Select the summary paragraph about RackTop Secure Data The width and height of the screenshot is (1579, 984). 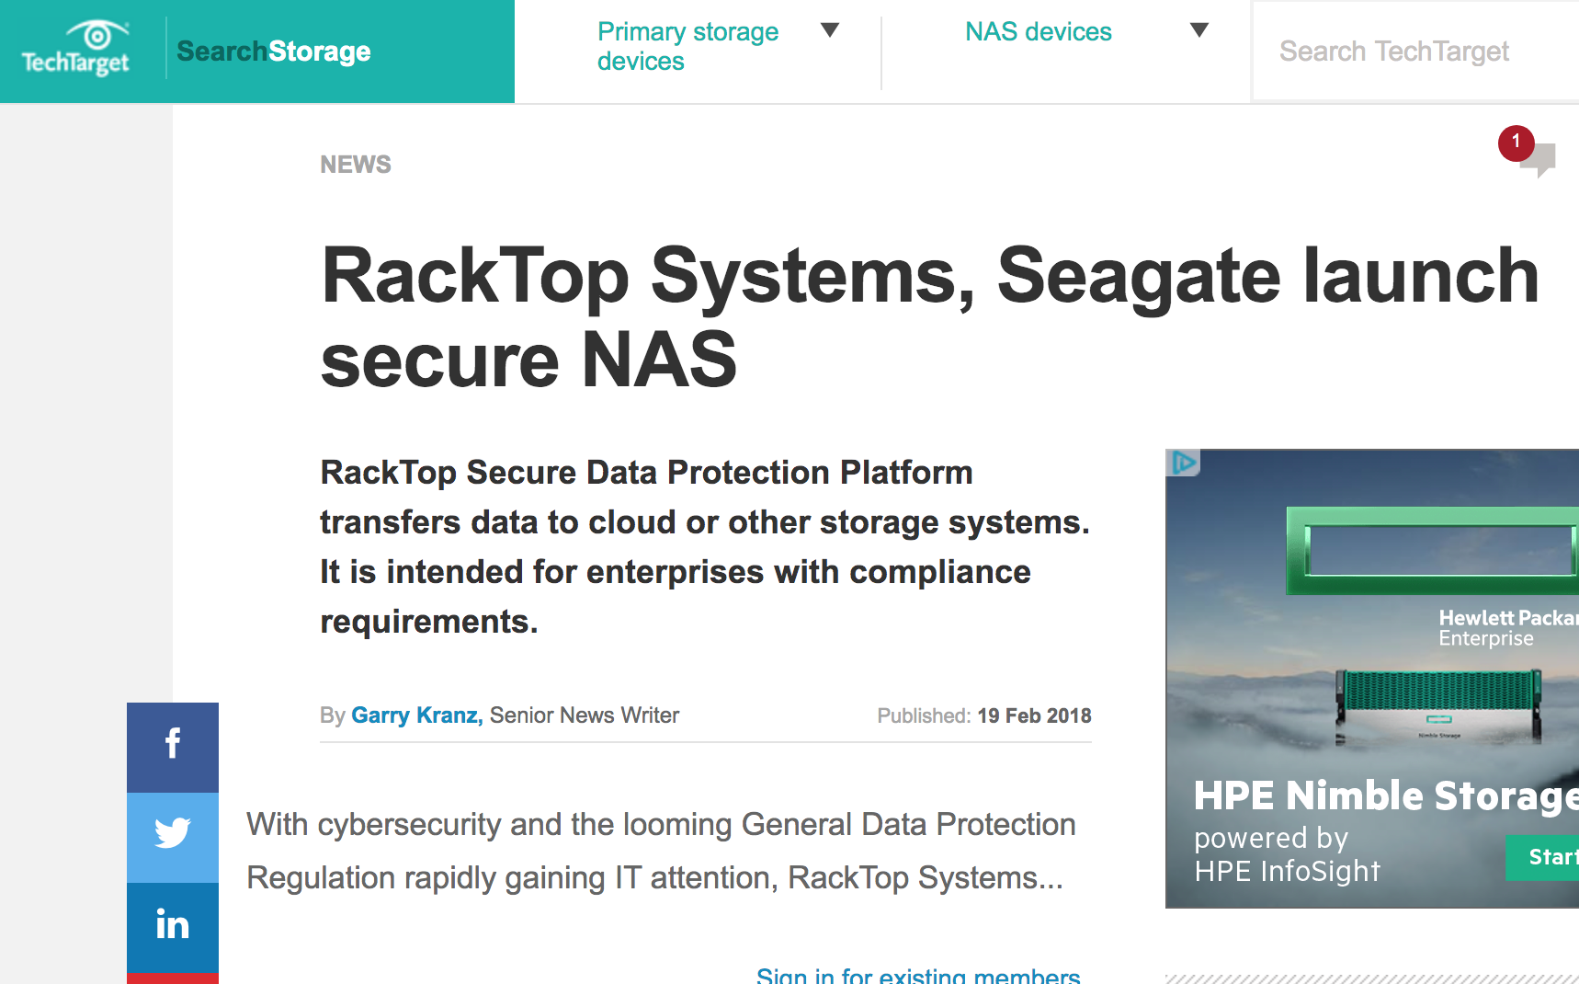click(705, 547)
